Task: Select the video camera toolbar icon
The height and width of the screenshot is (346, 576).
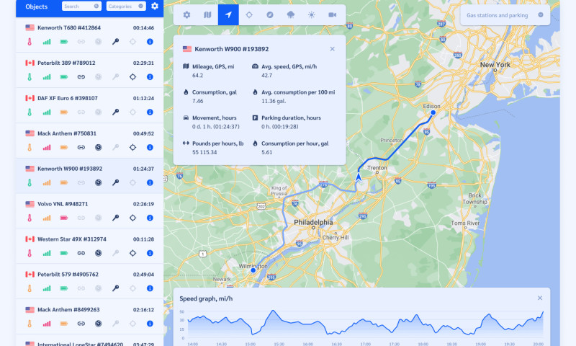Action: [x=332, y=15]
